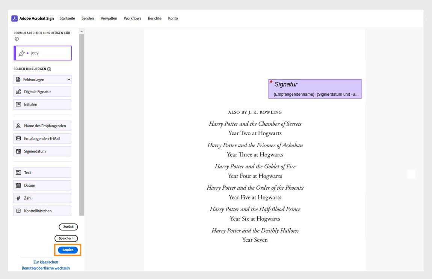The image size is (432, 279).
Task: Click 'Year Seven' line in document
Action: tap(255, 240)
